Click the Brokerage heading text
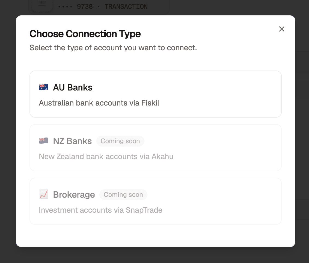Screen dimensions: 309x263 (74, 194)
